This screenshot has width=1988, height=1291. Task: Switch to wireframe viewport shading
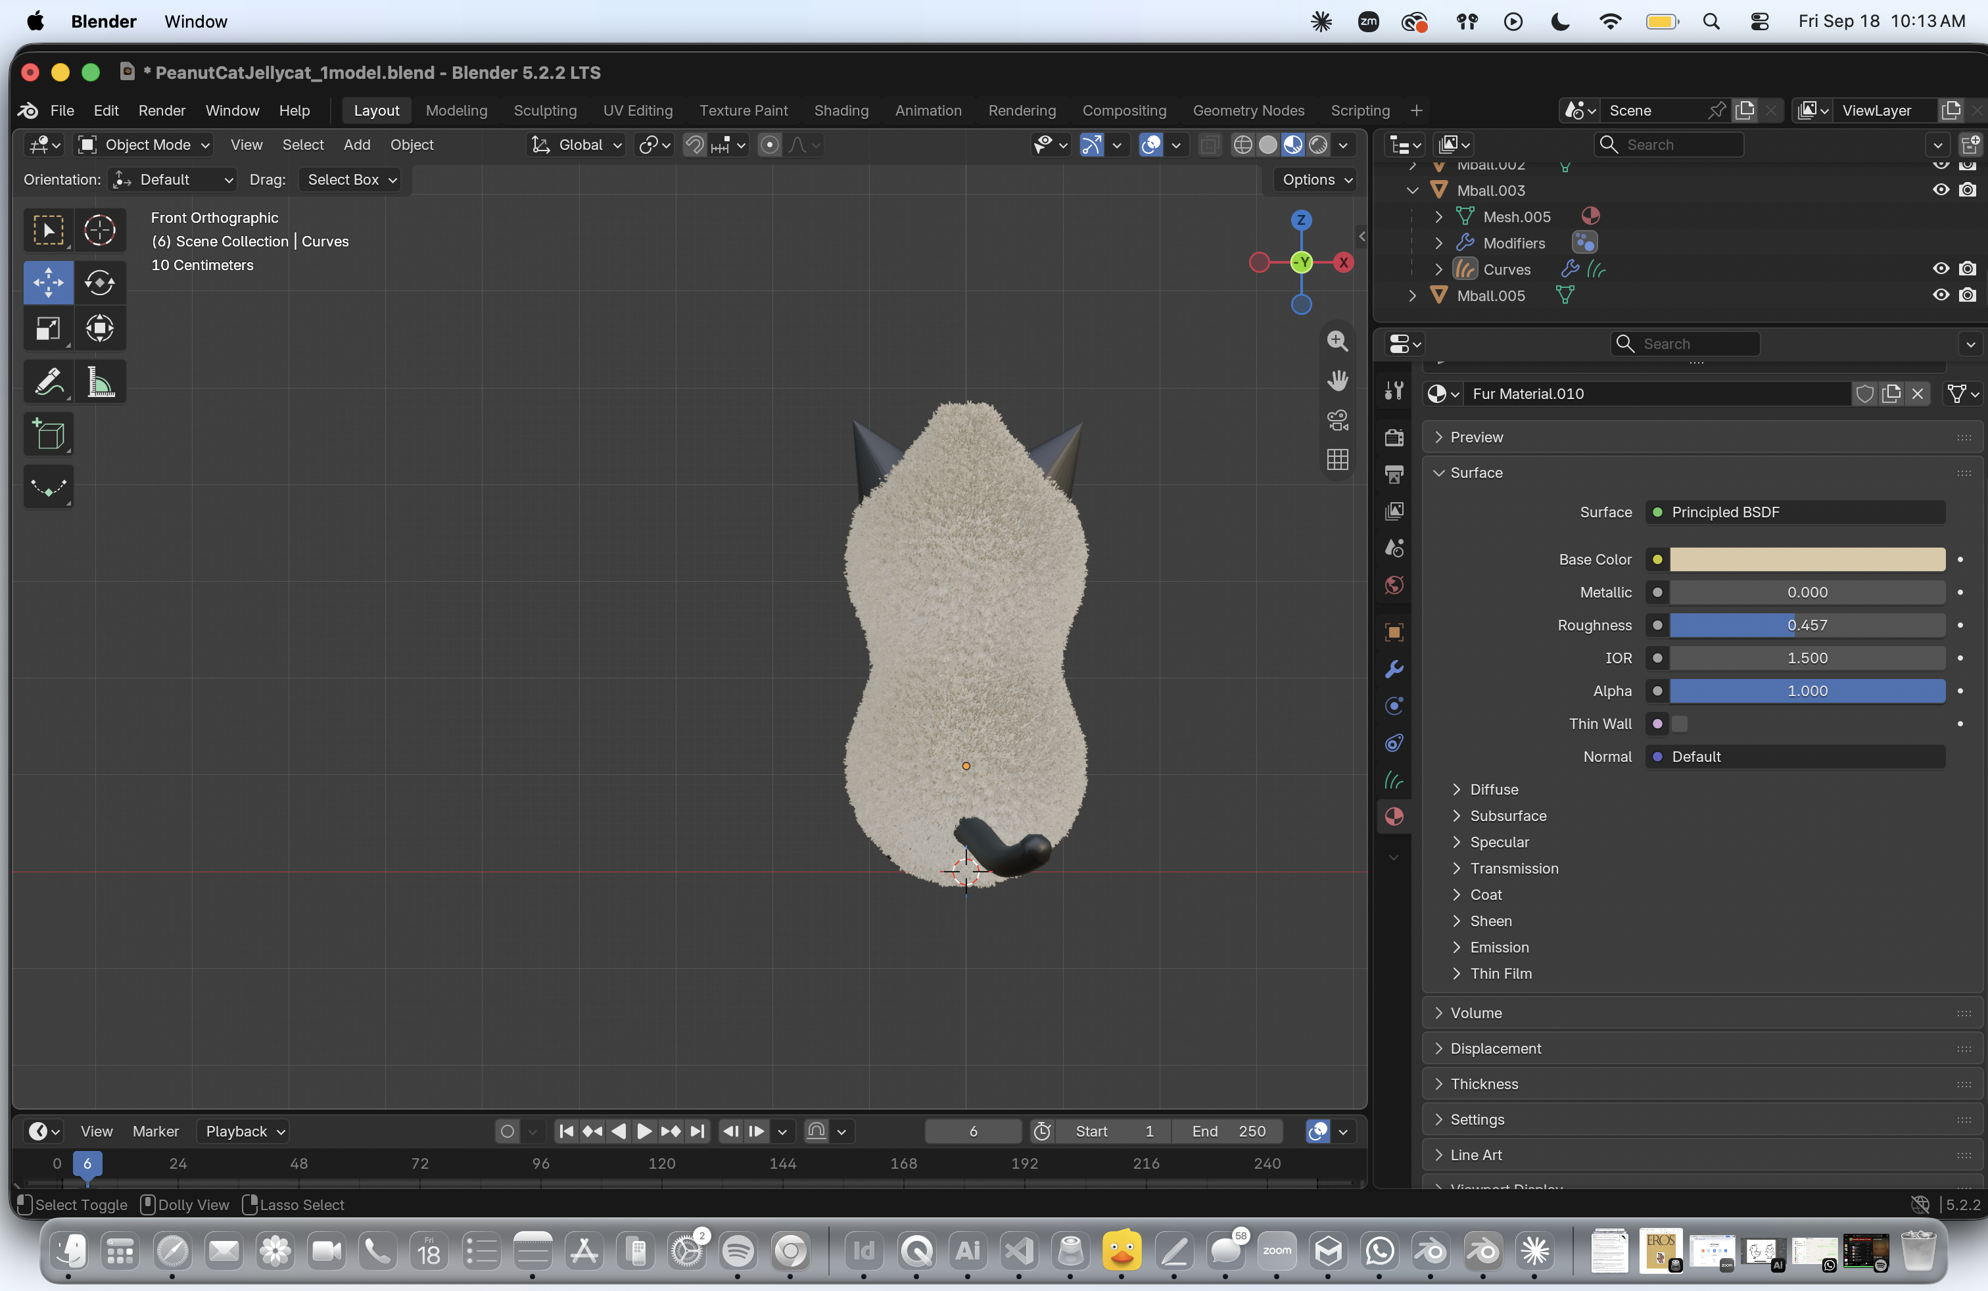point(1243,145)
